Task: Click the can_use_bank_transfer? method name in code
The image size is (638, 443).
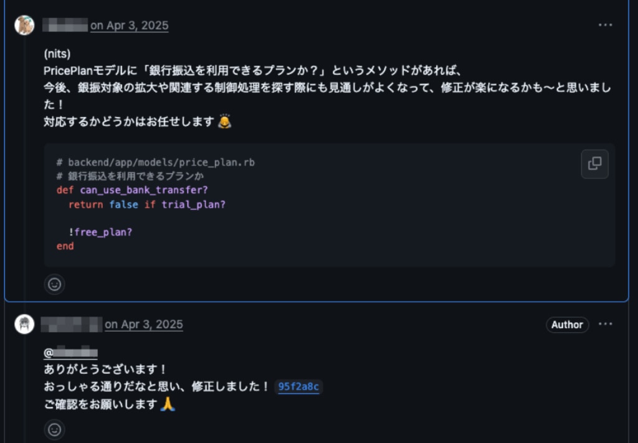Action: tap(144, 190)
